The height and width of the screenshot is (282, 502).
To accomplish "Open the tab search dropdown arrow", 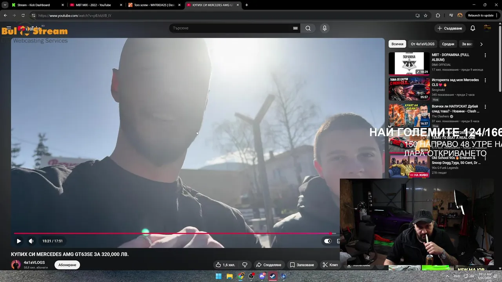I will 5,5.
